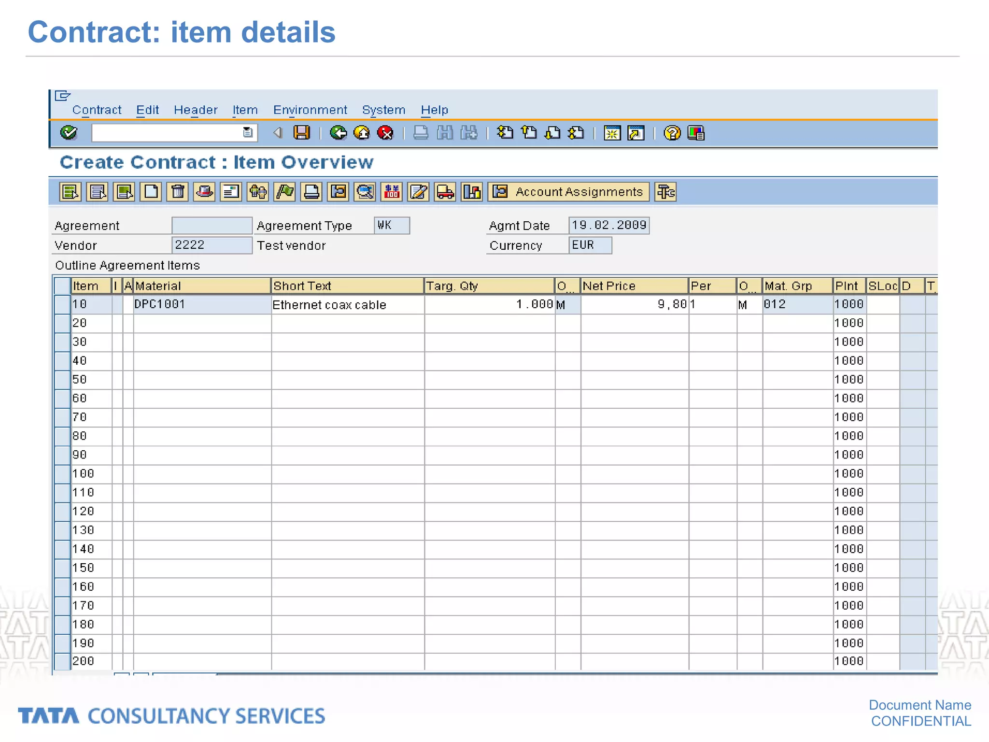Click the yellow Exit up-arrow icon
The height and width of the screenshot is (742, 989).
362,132
